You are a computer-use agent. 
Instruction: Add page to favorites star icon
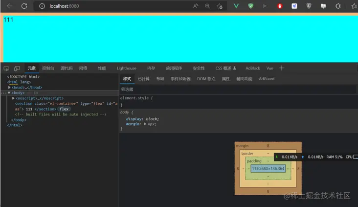tap(220, 6)
